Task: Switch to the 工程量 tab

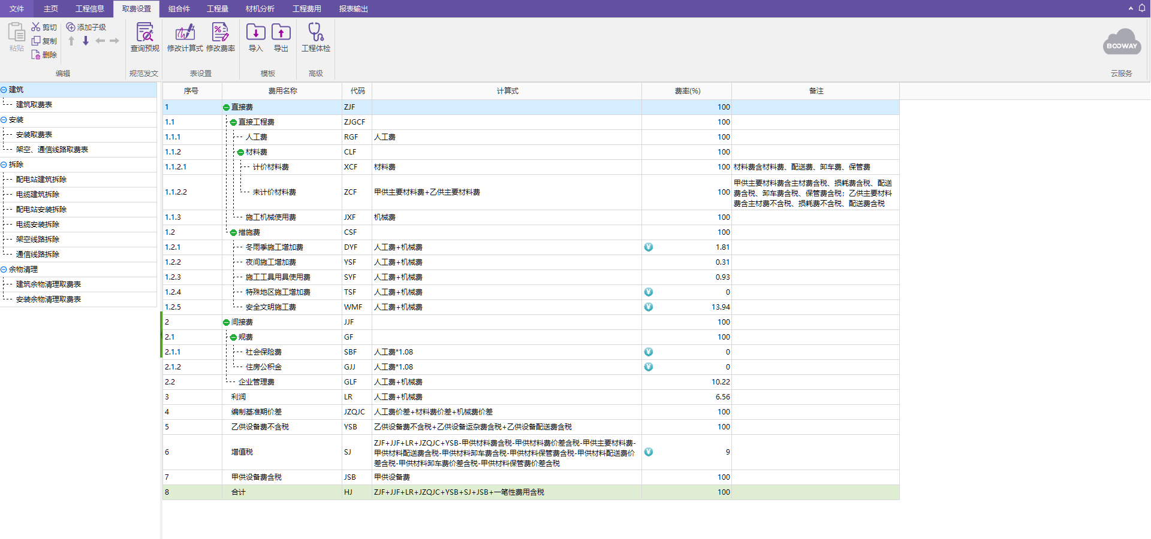Action: (218, 8)
